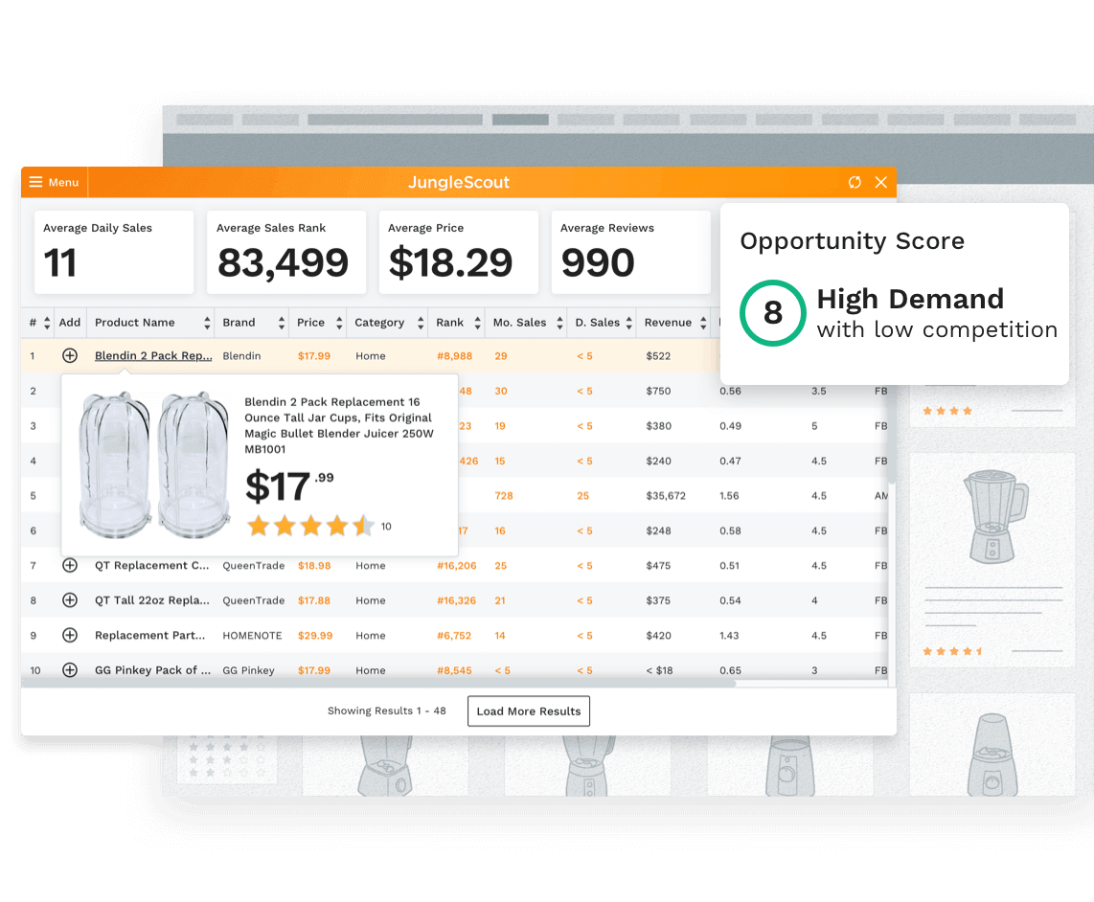Screen dimensions: 1094x902
Task: Click the star rating in the Blendin product popup
Action: click(311, 526)
